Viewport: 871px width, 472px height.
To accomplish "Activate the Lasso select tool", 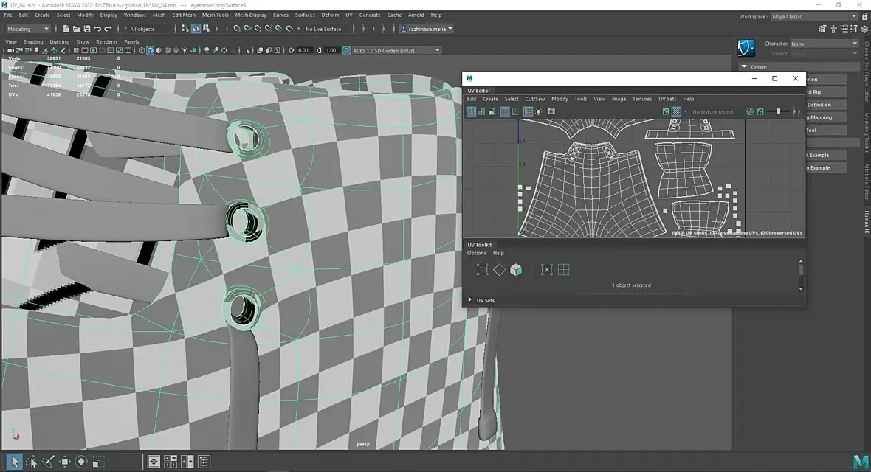I will (x=31, y=462).
